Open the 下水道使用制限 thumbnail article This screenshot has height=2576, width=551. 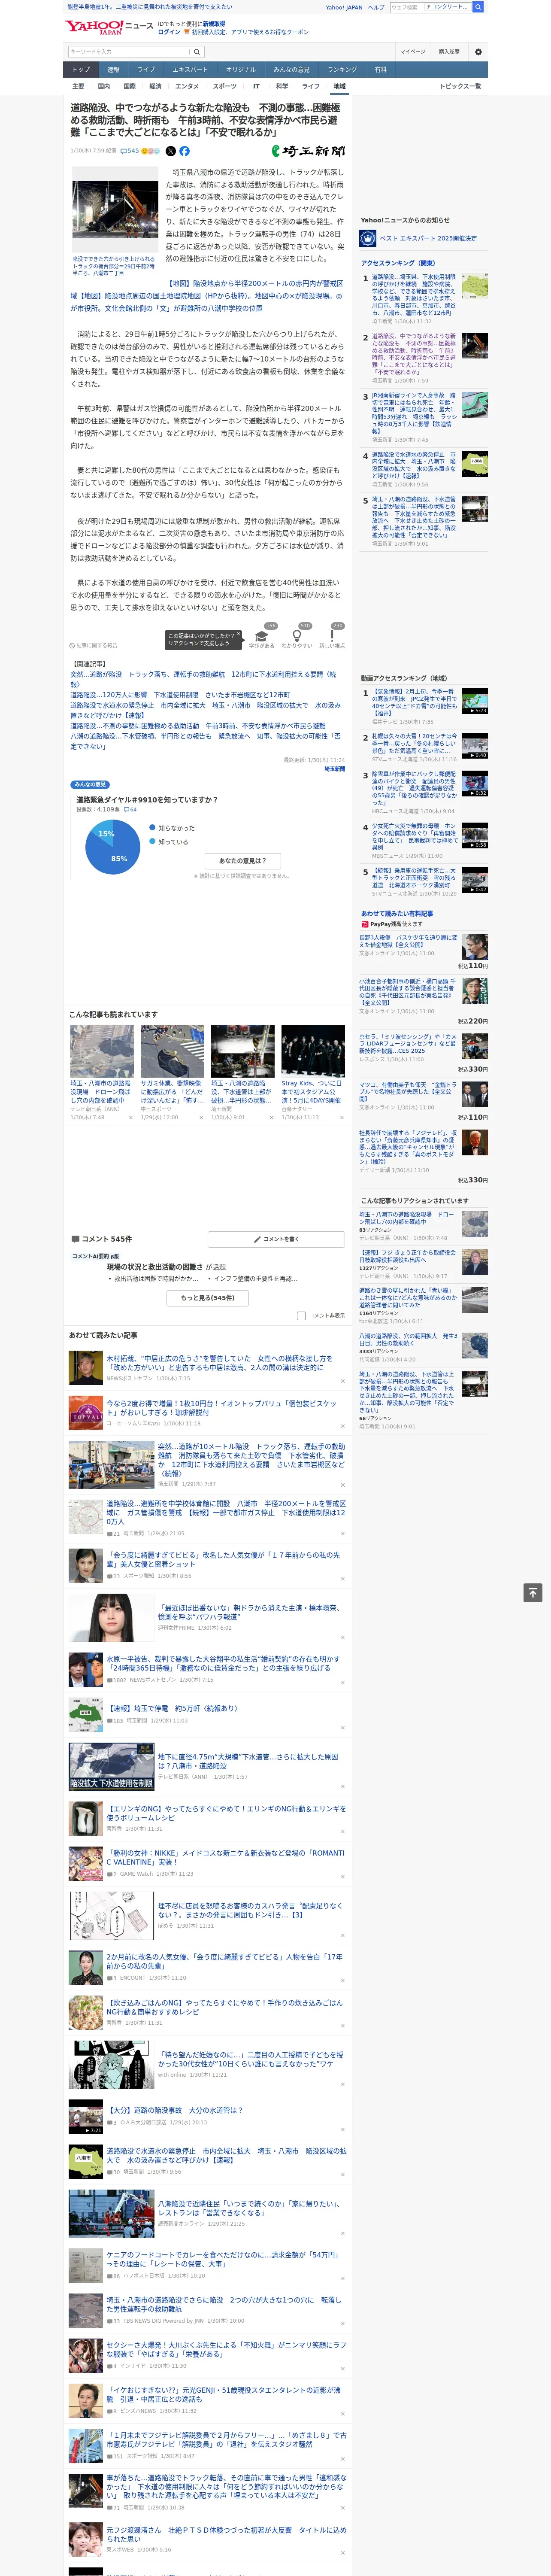tap(111, 1767)
